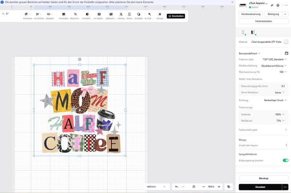Click the Reinigung button

tap(273, 14)
